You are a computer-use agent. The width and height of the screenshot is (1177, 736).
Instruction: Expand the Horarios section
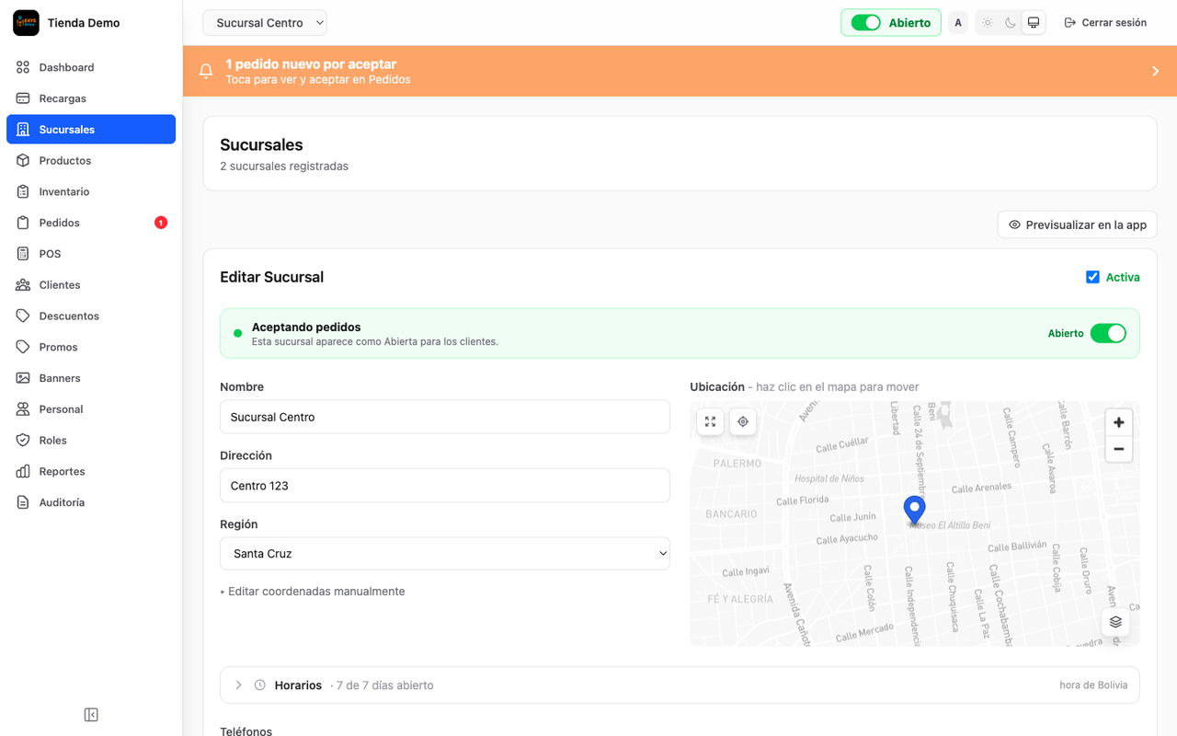[680, 685]
